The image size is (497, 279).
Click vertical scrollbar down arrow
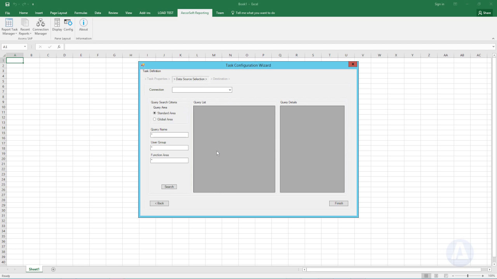(494, 264)
